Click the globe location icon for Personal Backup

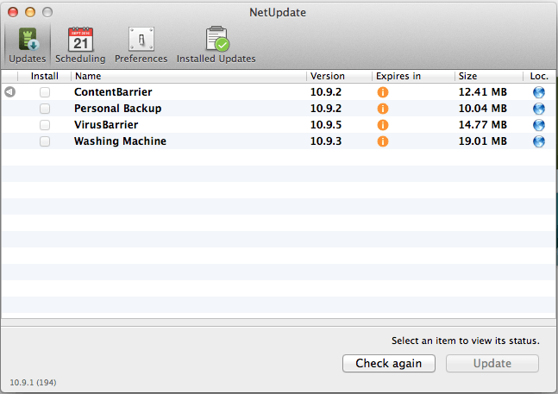[x=539, y=109]
